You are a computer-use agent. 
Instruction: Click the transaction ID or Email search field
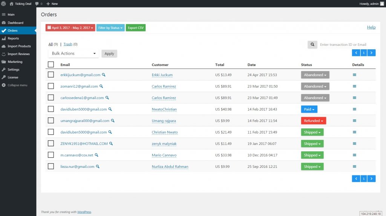(x=347, y=44)
